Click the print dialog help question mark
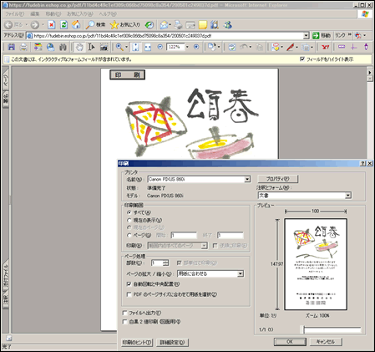The image size is (375, 352). click(362, 163)
